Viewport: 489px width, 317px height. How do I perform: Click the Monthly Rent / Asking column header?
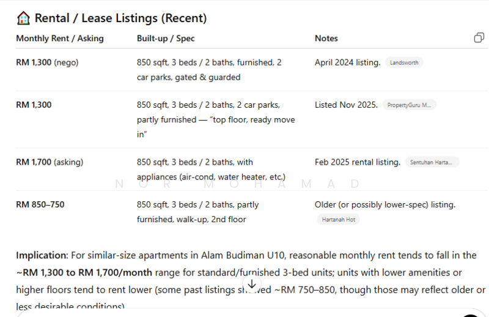point(60,39)
